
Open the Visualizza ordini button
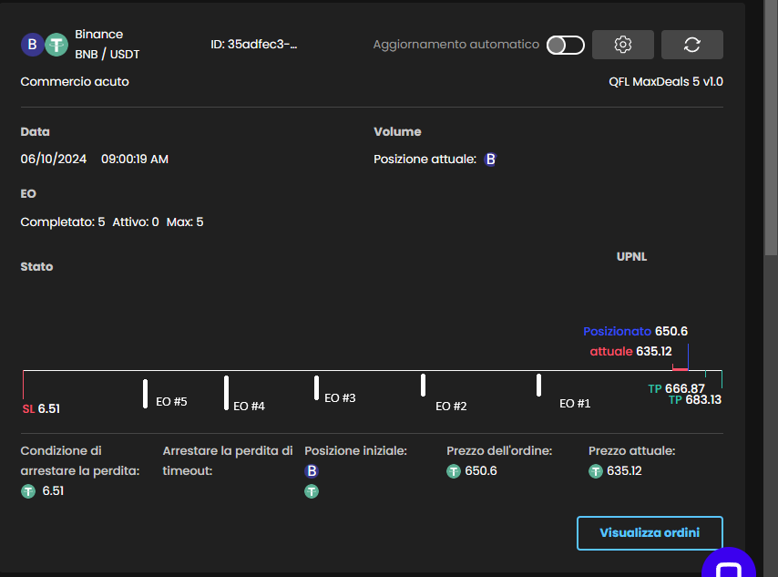(650, 533)
